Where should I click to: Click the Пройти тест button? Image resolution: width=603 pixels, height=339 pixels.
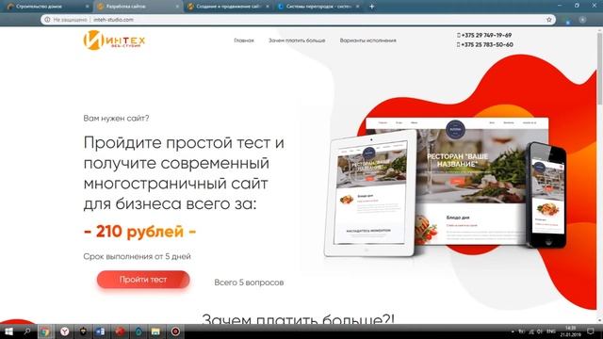point(143,280)
